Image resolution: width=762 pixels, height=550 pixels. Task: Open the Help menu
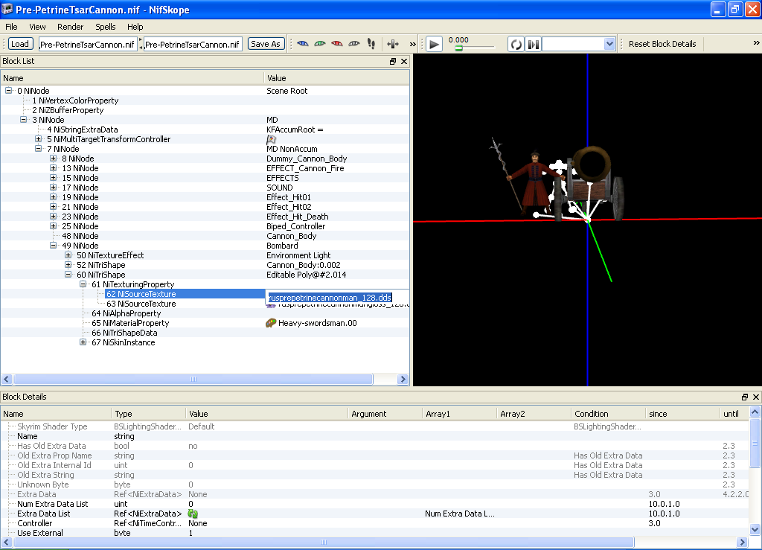(x=135, y=27)
